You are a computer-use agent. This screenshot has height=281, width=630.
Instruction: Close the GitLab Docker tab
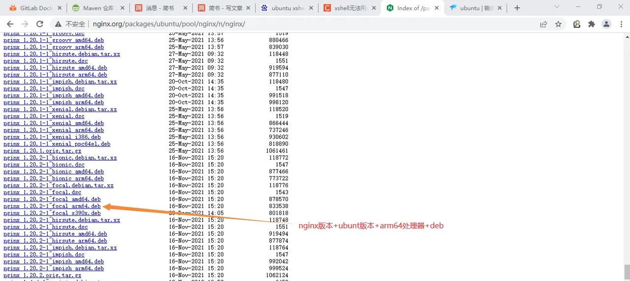click(x=59, y=8)
